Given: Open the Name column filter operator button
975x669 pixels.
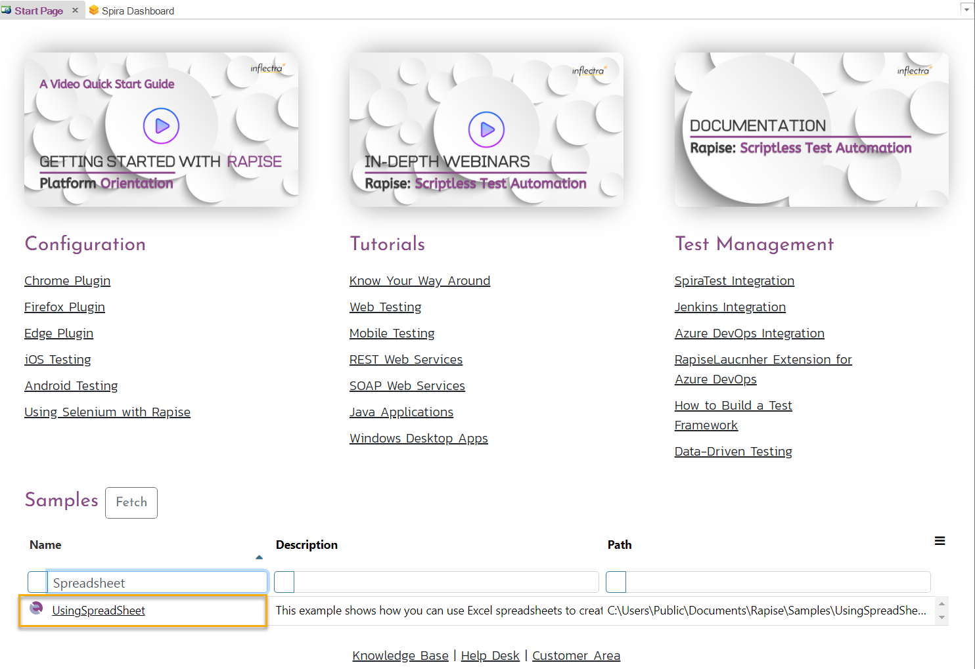Looking at the screenshot, I should click(37, 582).
